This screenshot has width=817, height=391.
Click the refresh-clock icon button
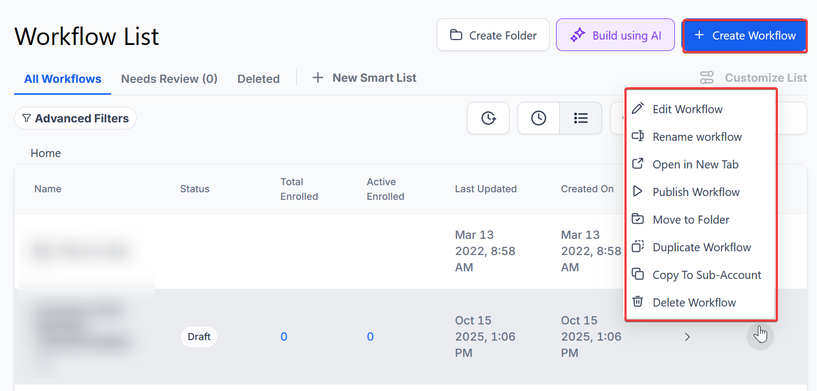pos(488,118)
